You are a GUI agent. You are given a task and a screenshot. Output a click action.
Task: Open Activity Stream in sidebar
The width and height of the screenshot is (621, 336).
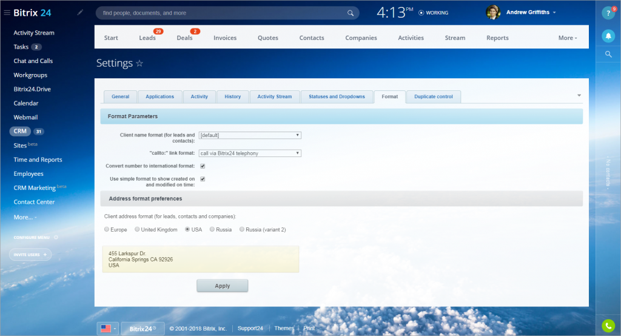coord(34,33)
